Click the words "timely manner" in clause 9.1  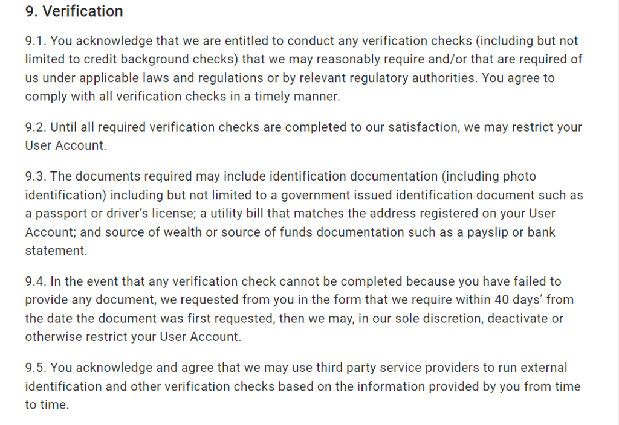pos(296,96)
